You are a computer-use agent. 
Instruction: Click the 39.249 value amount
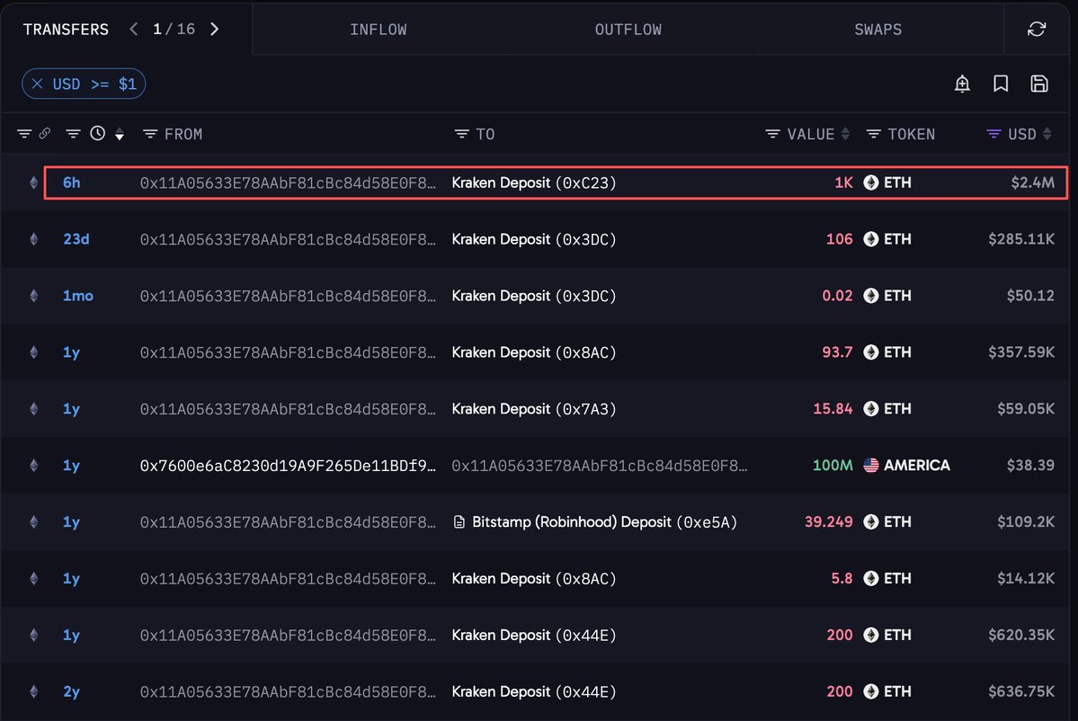[828, 521]
